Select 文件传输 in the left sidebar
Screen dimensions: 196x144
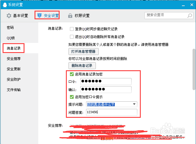click(14, 90)
